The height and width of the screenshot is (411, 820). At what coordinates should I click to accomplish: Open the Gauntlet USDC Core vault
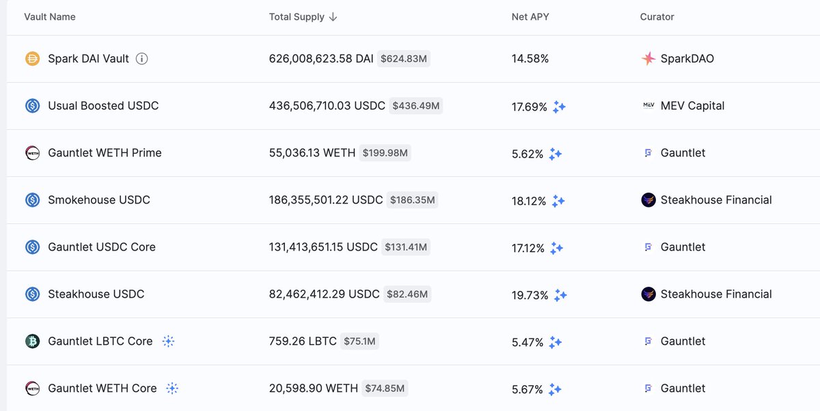click(102, 247)
